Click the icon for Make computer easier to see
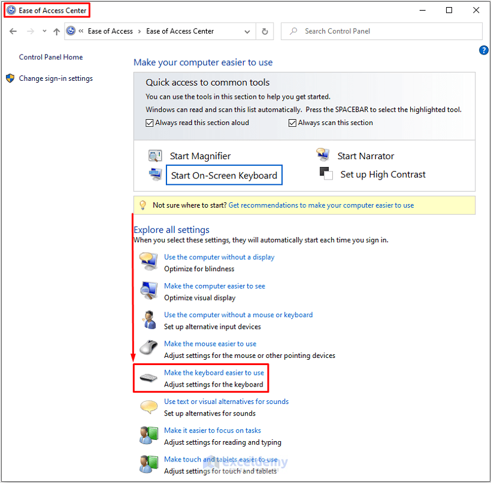 click(148, 290)
